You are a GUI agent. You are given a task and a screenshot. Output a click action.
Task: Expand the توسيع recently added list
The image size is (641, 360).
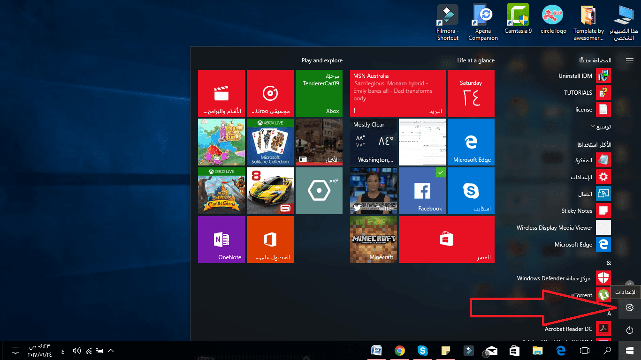[x=601, y=127]
